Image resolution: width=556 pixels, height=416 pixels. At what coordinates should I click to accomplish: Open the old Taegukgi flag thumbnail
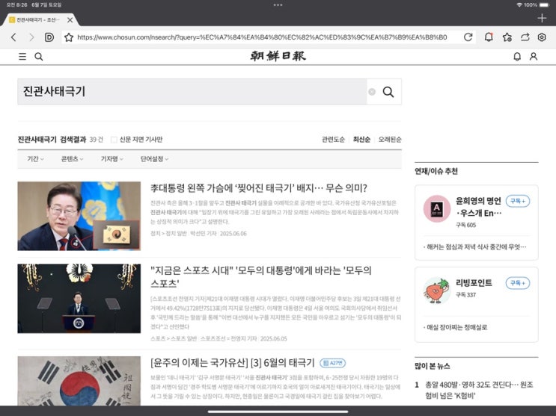coord(79,381)
